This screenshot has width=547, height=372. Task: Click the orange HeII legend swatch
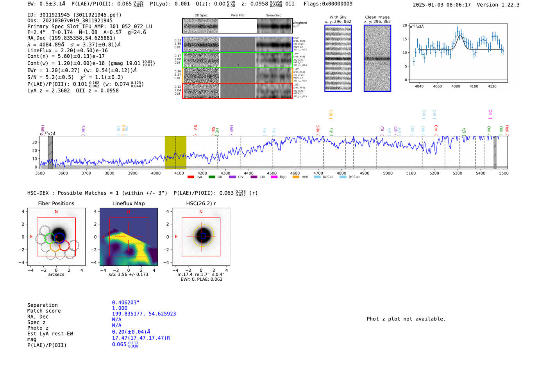click(296, 177)
